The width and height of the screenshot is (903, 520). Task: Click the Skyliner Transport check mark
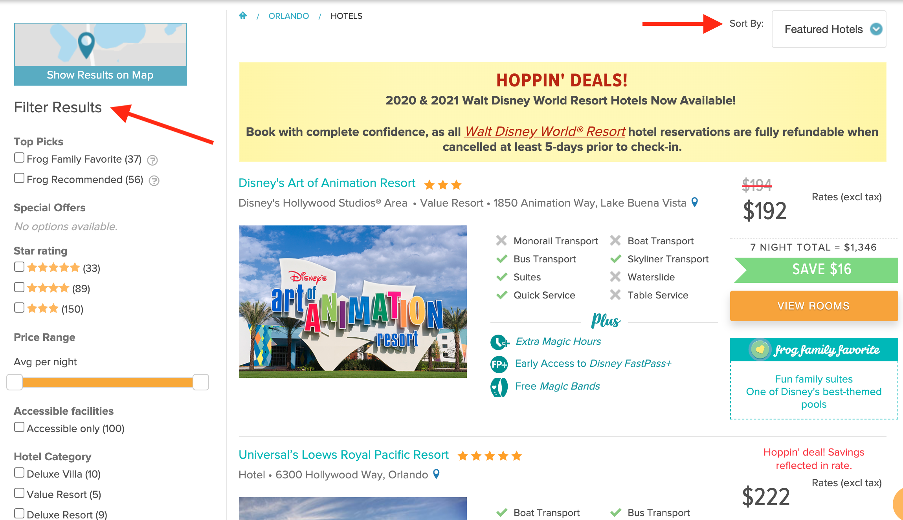click(x=616, y=259)
